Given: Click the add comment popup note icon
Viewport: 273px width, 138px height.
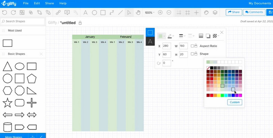Looking at the screenshot, I should (x=67, y=13).
